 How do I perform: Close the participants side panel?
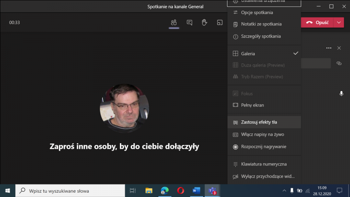(339, 48)
